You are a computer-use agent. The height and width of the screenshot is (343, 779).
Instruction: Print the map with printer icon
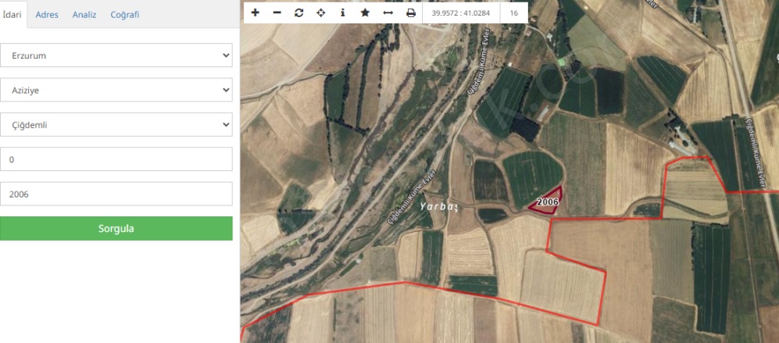(x=411, y=13)
